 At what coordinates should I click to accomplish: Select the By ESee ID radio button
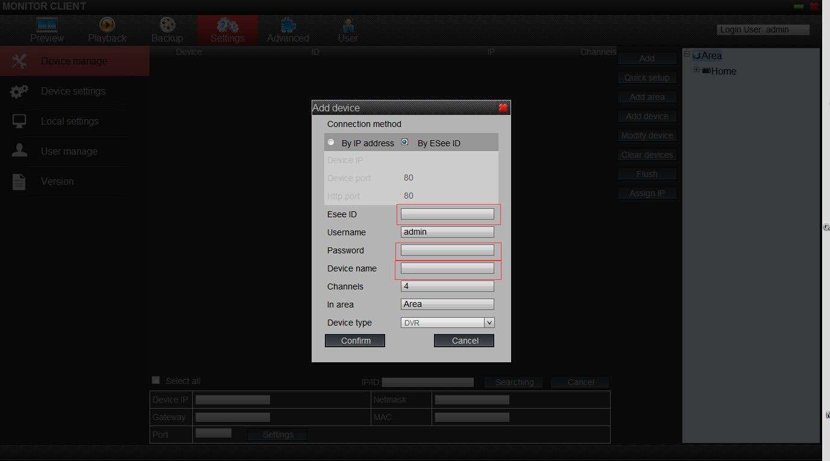click(404, 142)
